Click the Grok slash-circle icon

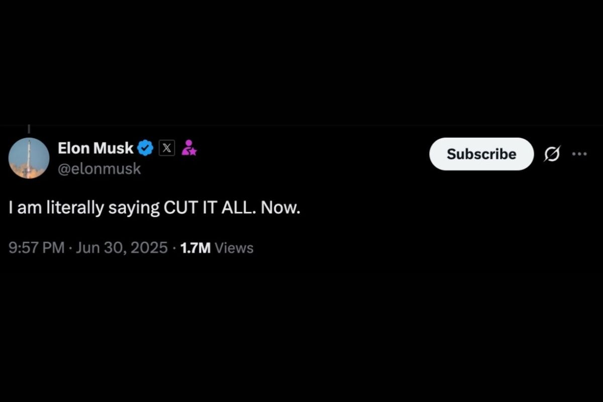tap(552, 155)
